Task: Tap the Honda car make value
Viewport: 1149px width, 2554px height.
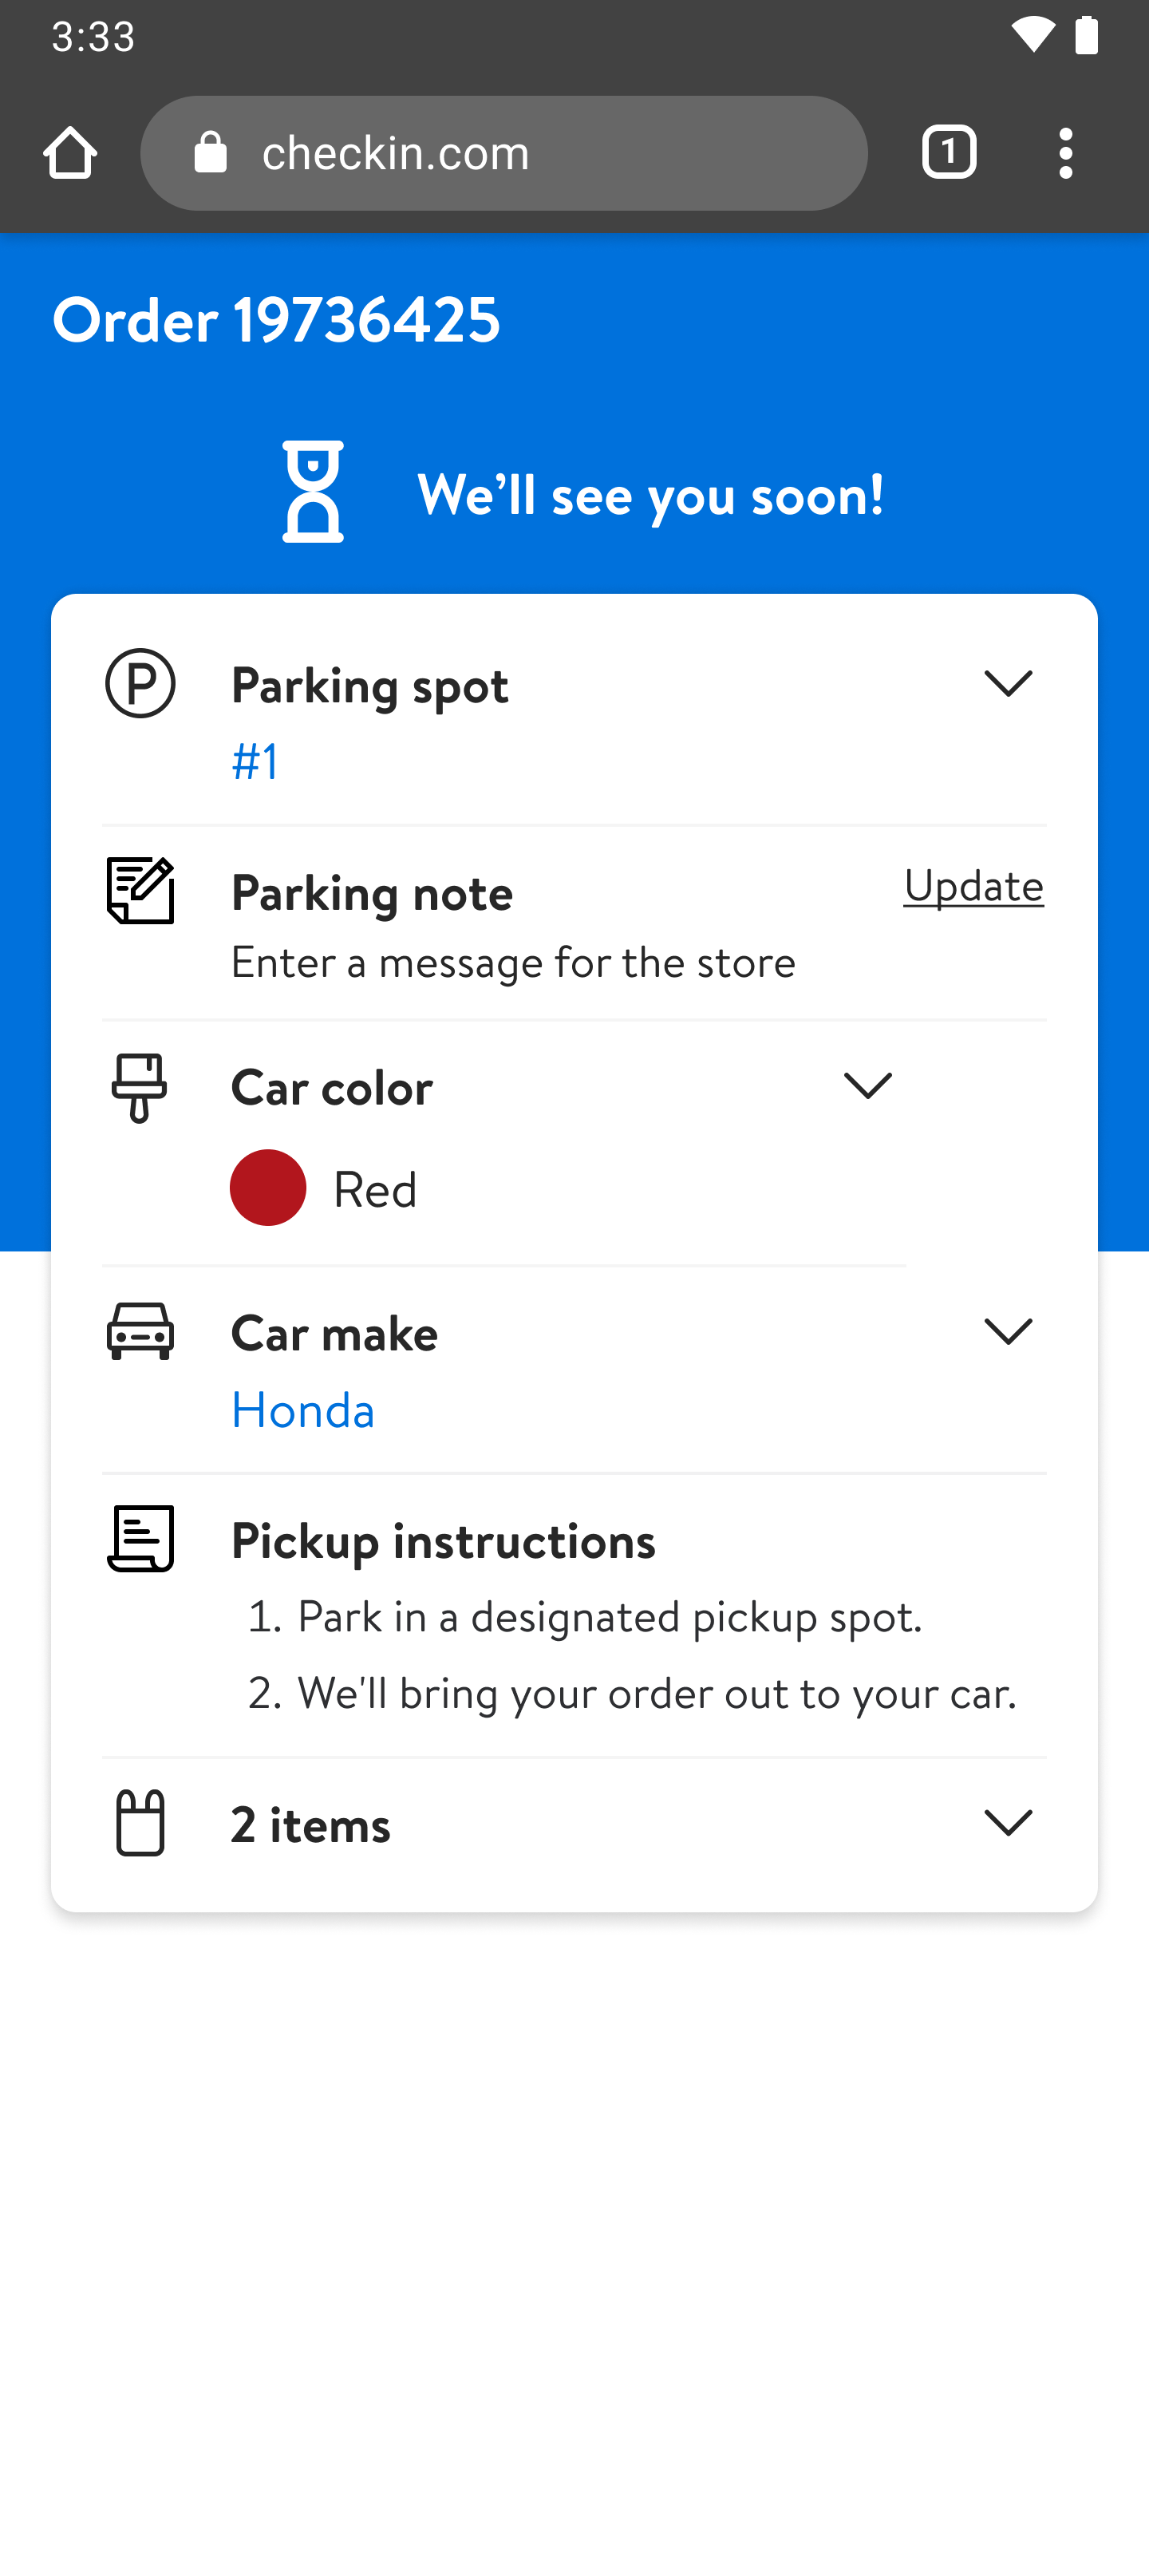Action: point(303,1409)
